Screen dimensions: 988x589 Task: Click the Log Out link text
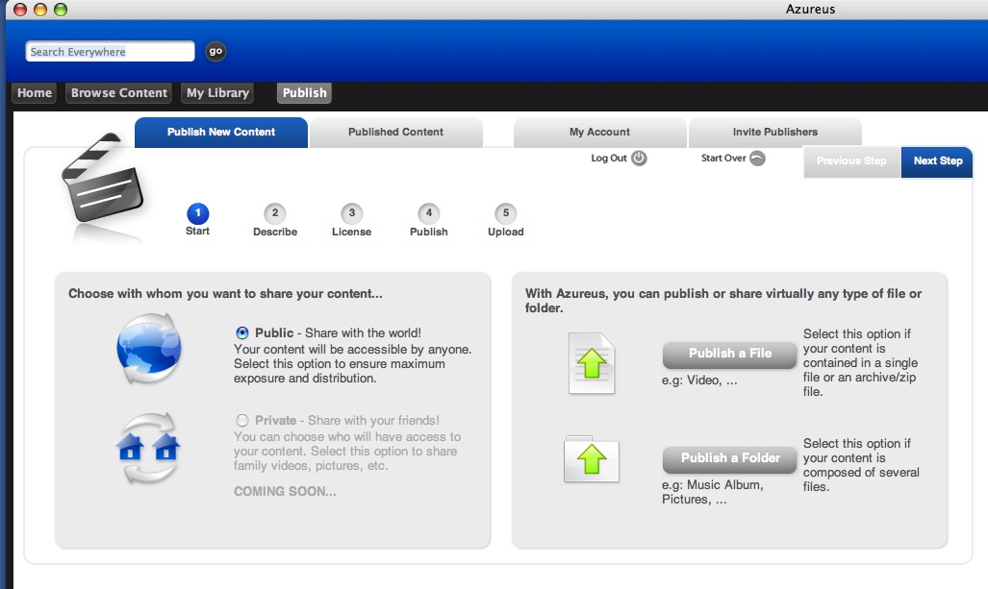609,158
